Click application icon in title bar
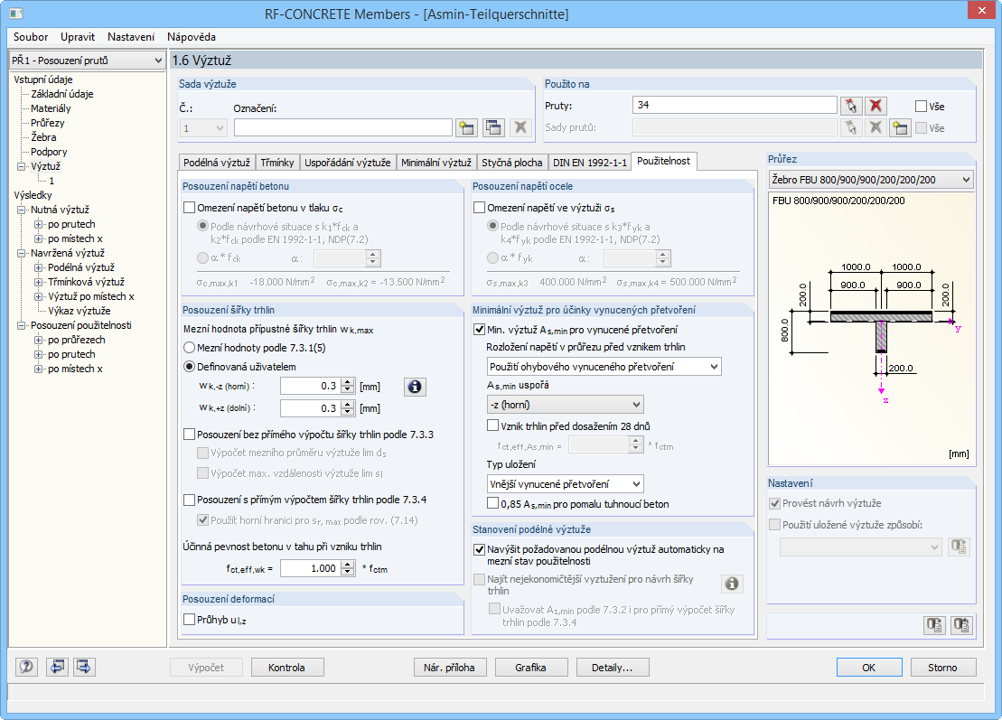Image resolution: width=1002 pixels, height=720 pixels. pos(16,14)
